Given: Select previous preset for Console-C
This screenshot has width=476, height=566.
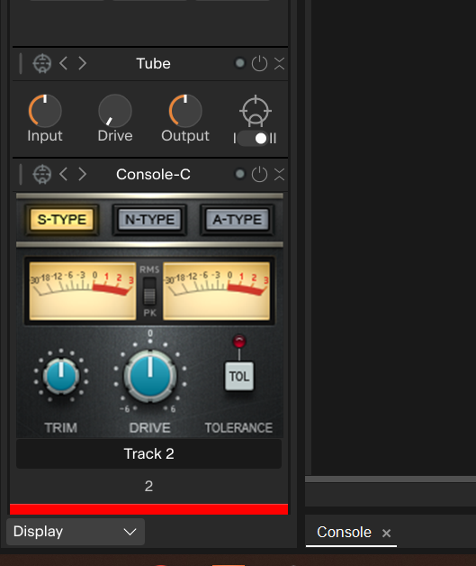Looking at the screenshot, I should coord(63,174).
